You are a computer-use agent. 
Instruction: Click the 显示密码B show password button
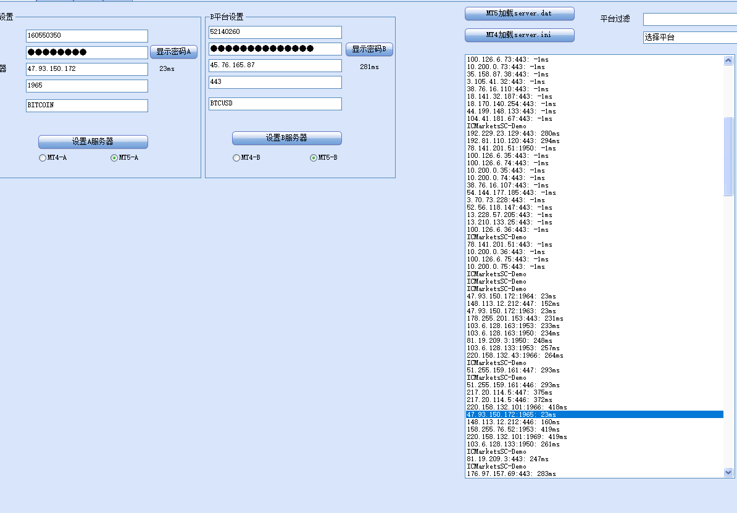tap(369, 49)
